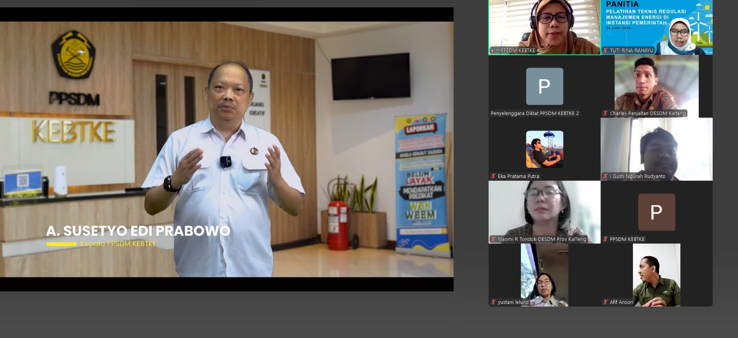738x338 pixels.
Task: Click the muted mic icon beside TUTI RINA RAHAYU
Action: click(606, 50)
